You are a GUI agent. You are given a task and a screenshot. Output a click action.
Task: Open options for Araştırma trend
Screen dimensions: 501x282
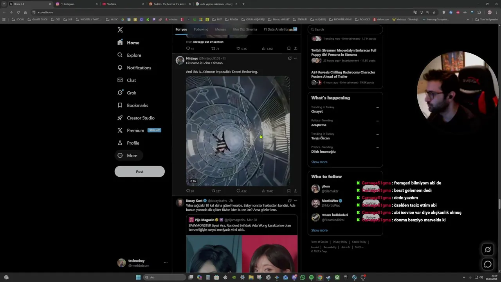pos(377,121)
